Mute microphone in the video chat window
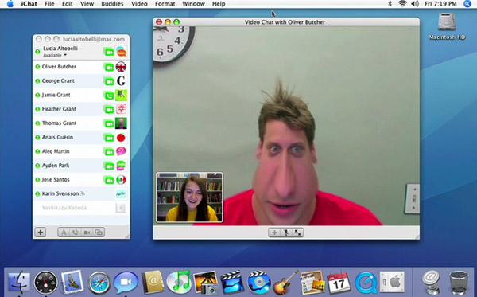The height and width of the screenshot is (297, 477). click(286, 233)
